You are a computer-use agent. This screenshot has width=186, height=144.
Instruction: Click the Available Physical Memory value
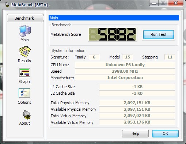tap(137, 109)
